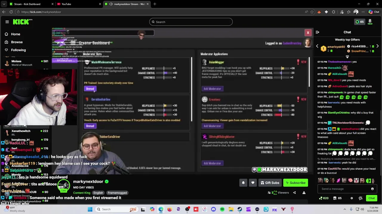
Task: Open Windows Start menu
Action: coord(90,209)
